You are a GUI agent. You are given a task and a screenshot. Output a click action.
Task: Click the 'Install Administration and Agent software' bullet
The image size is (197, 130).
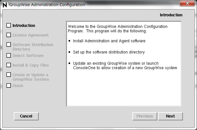(109, 41)
